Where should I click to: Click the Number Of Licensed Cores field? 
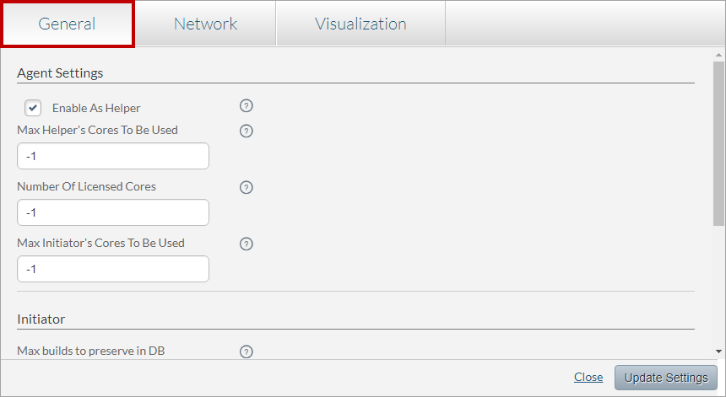pos(113,212)
